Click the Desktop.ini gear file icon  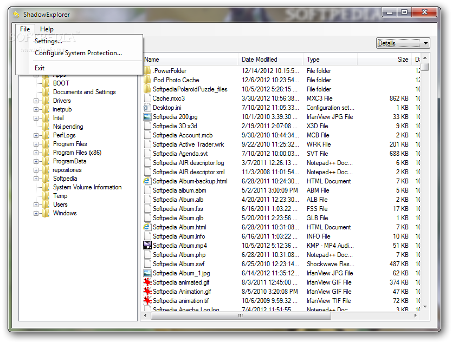coord(147,108)
